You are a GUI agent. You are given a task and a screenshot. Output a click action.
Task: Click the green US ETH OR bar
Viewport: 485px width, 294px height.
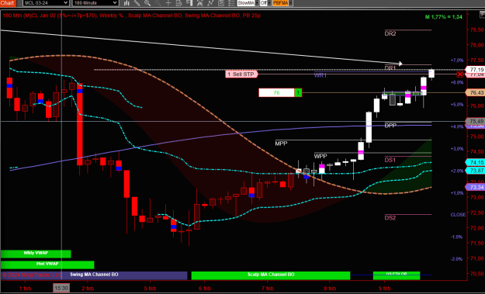click(397, 275)
